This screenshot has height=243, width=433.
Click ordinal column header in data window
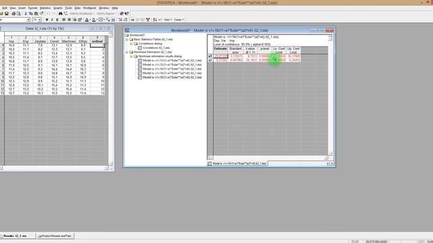[97, 39]
